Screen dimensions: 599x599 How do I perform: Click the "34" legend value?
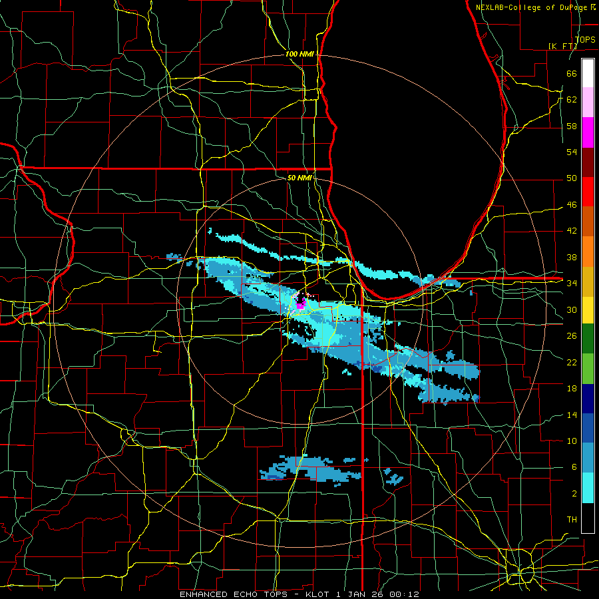click(572, 284)
